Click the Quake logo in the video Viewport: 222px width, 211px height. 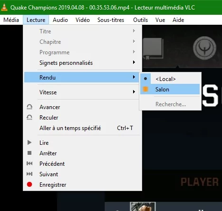[x=204, y=48]
